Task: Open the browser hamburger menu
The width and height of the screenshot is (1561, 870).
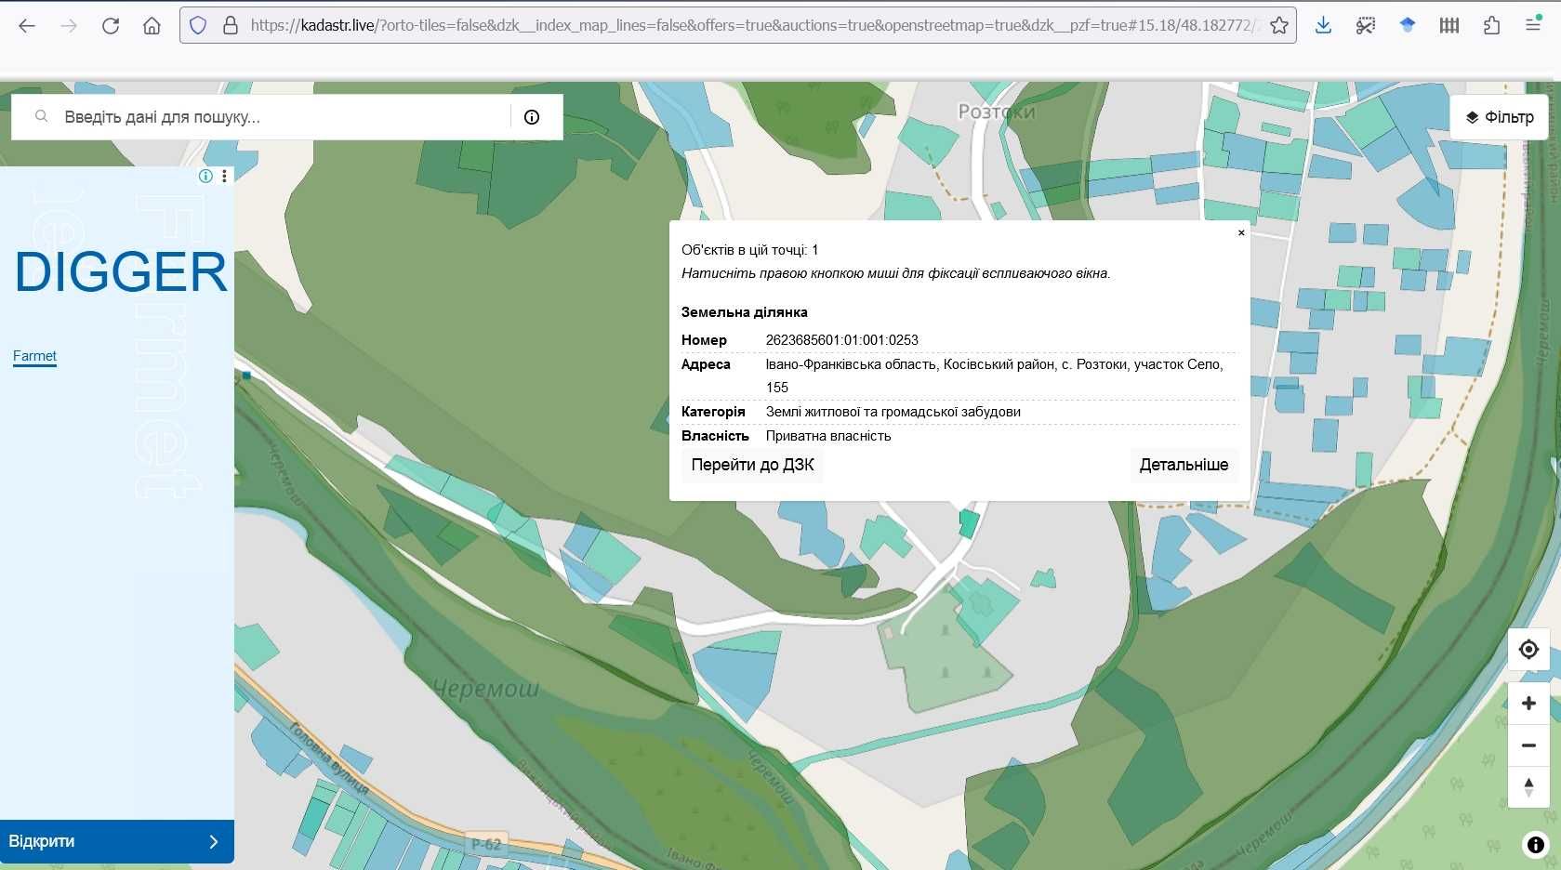Action: pyautogui.click(x=1533, y=26)
